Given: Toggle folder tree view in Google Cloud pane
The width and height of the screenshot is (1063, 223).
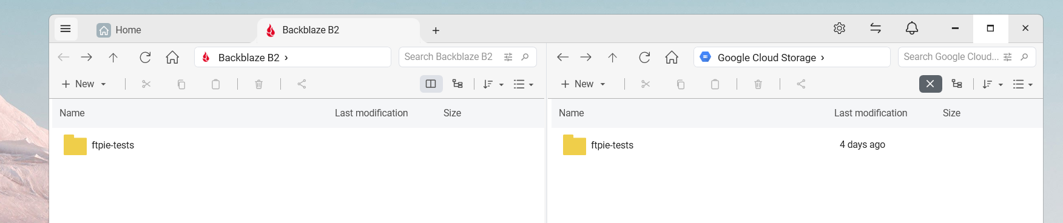Looking at the screenshot, I should (x=957, y=84).
